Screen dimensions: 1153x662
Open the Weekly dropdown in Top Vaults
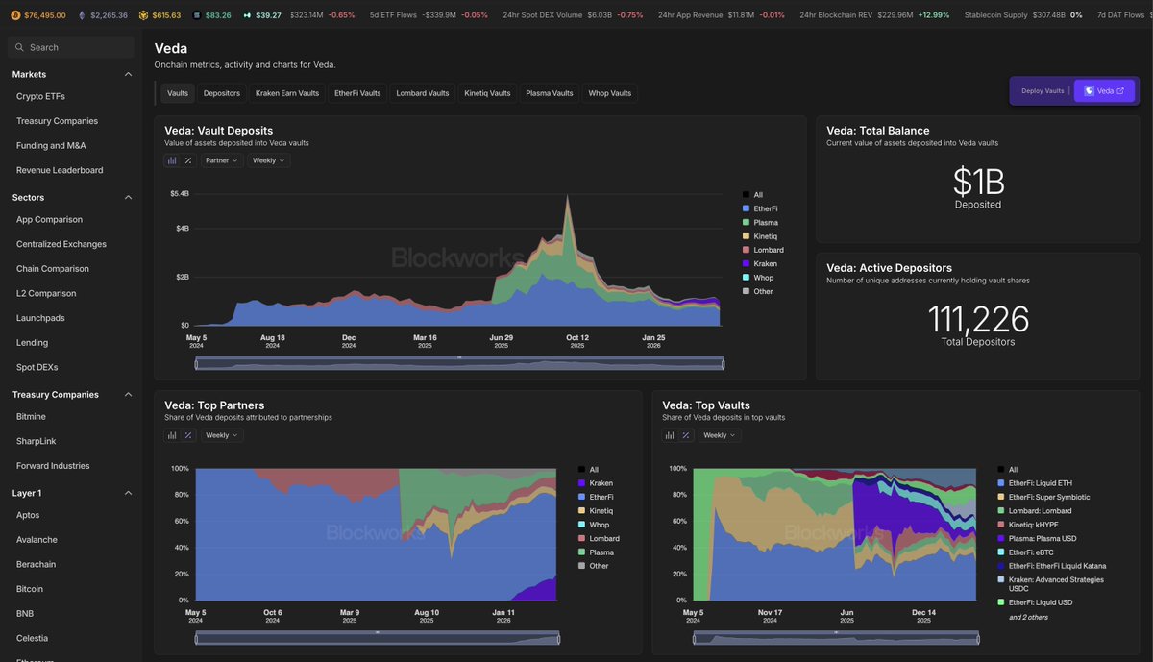(720, 435)
